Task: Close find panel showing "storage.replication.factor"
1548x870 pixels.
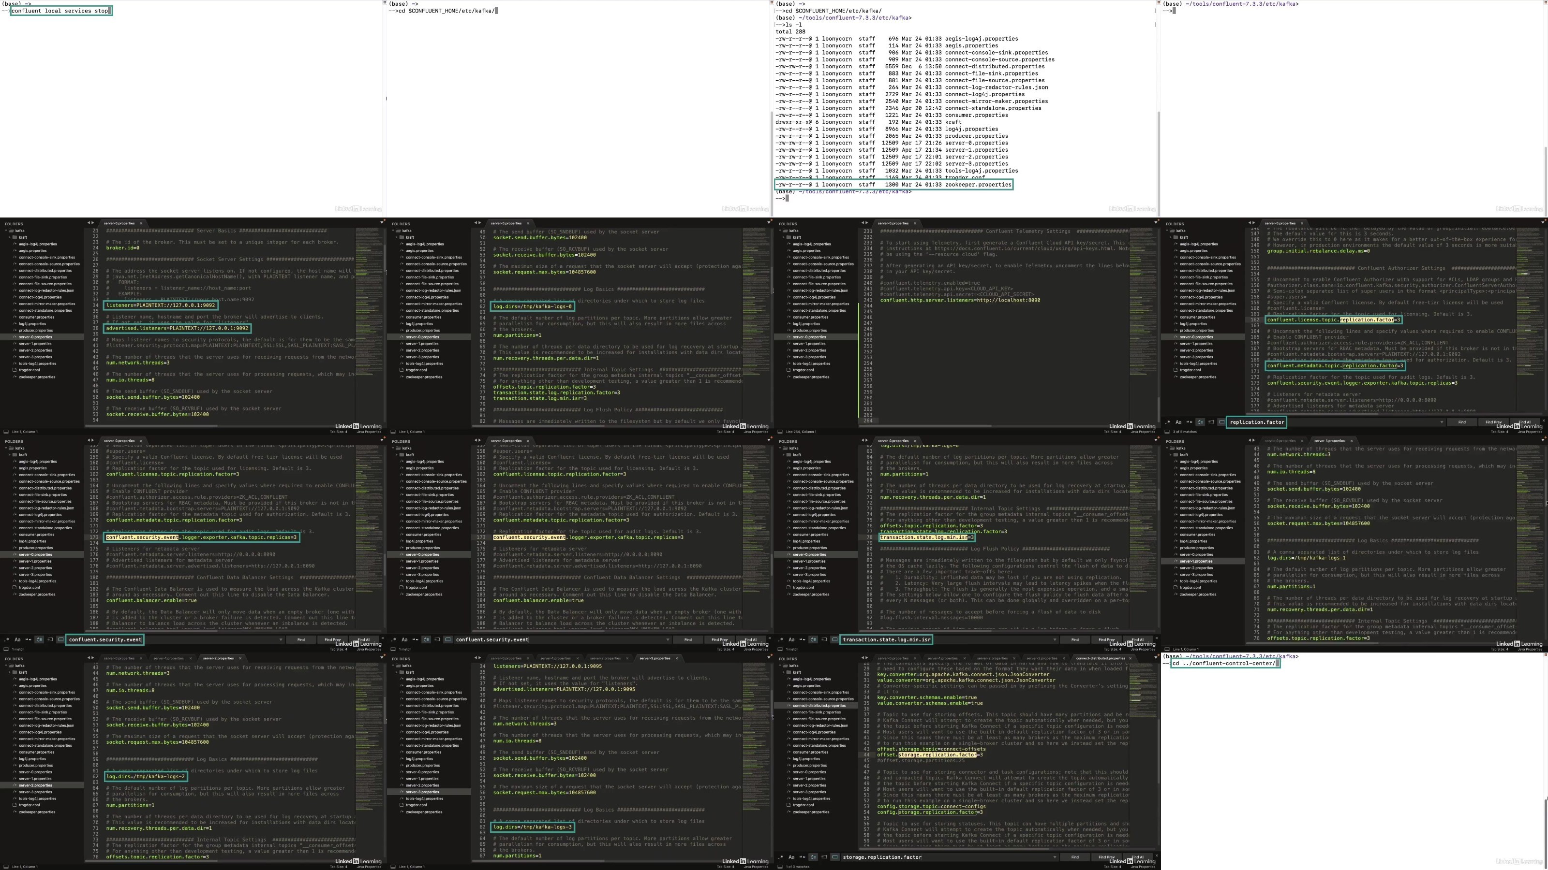Action: point(1157,855)
